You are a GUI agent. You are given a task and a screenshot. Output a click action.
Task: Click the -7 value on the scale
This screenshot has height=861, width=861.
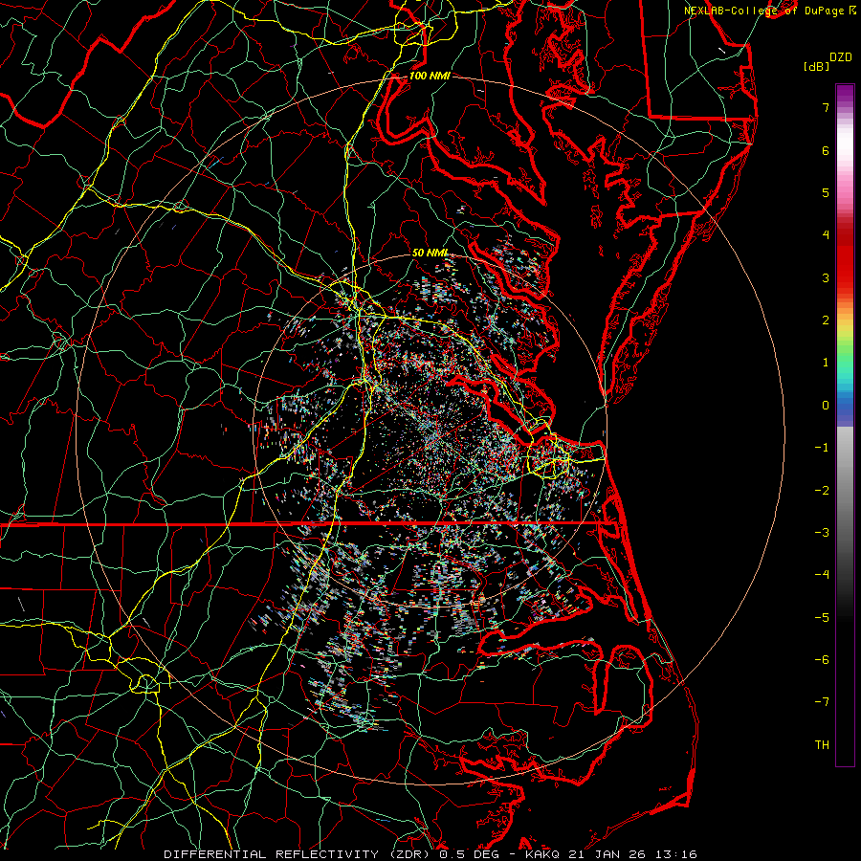click(x=822, y=702)
